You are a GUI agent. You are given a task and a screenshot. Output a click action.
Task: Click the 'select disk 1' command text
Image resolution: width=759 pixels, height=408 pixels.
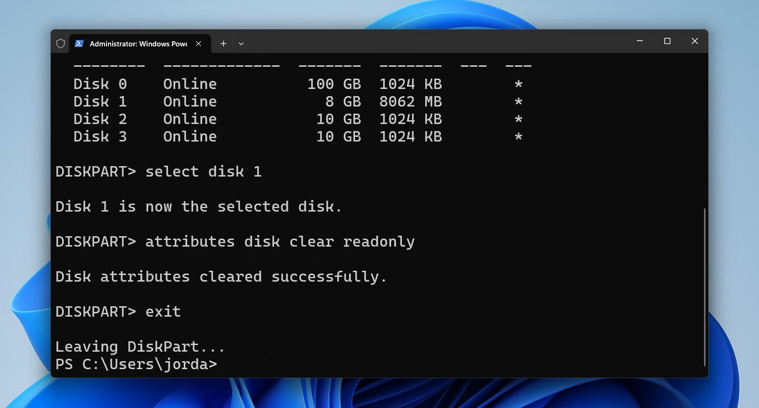point(203,171)
